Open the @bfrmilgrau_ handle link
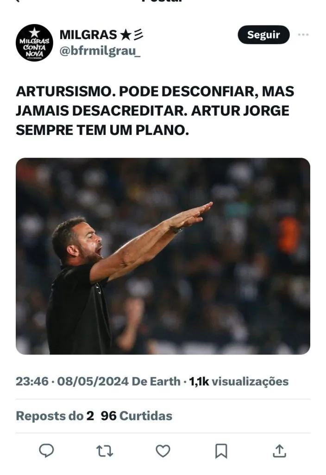Screen dimensions: 326x475 [x=100, y=51]
